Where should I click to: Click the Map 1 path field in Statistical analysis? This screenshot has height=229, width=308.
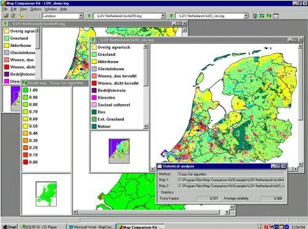click(231, 180)
